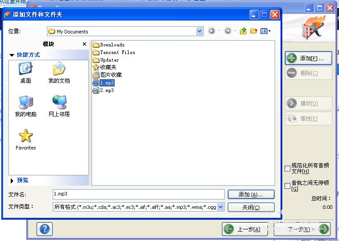
Task: Click the blue help question mark icon
Action: point(45,229)
